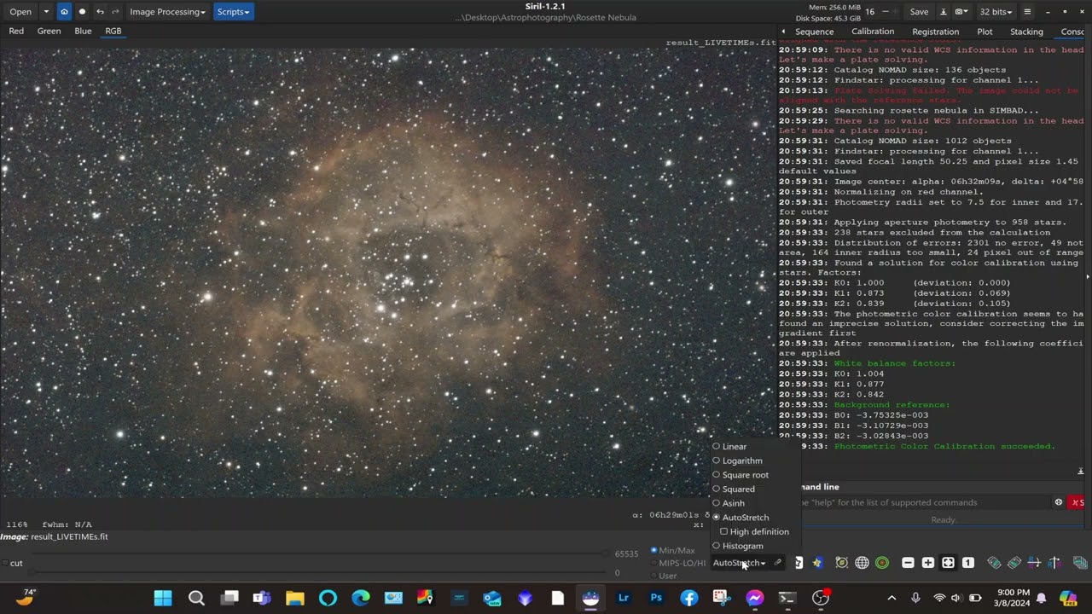Click the console scroll-to-bottom icon
Viewport: 1092px width, 614px height.
point(1080,472)
